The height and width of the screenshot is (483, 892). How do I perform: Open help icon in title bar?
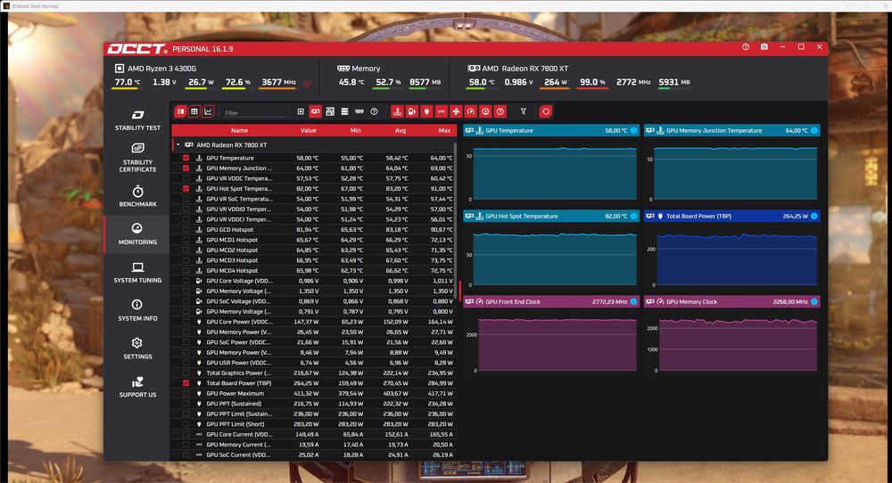click(745, 47)
